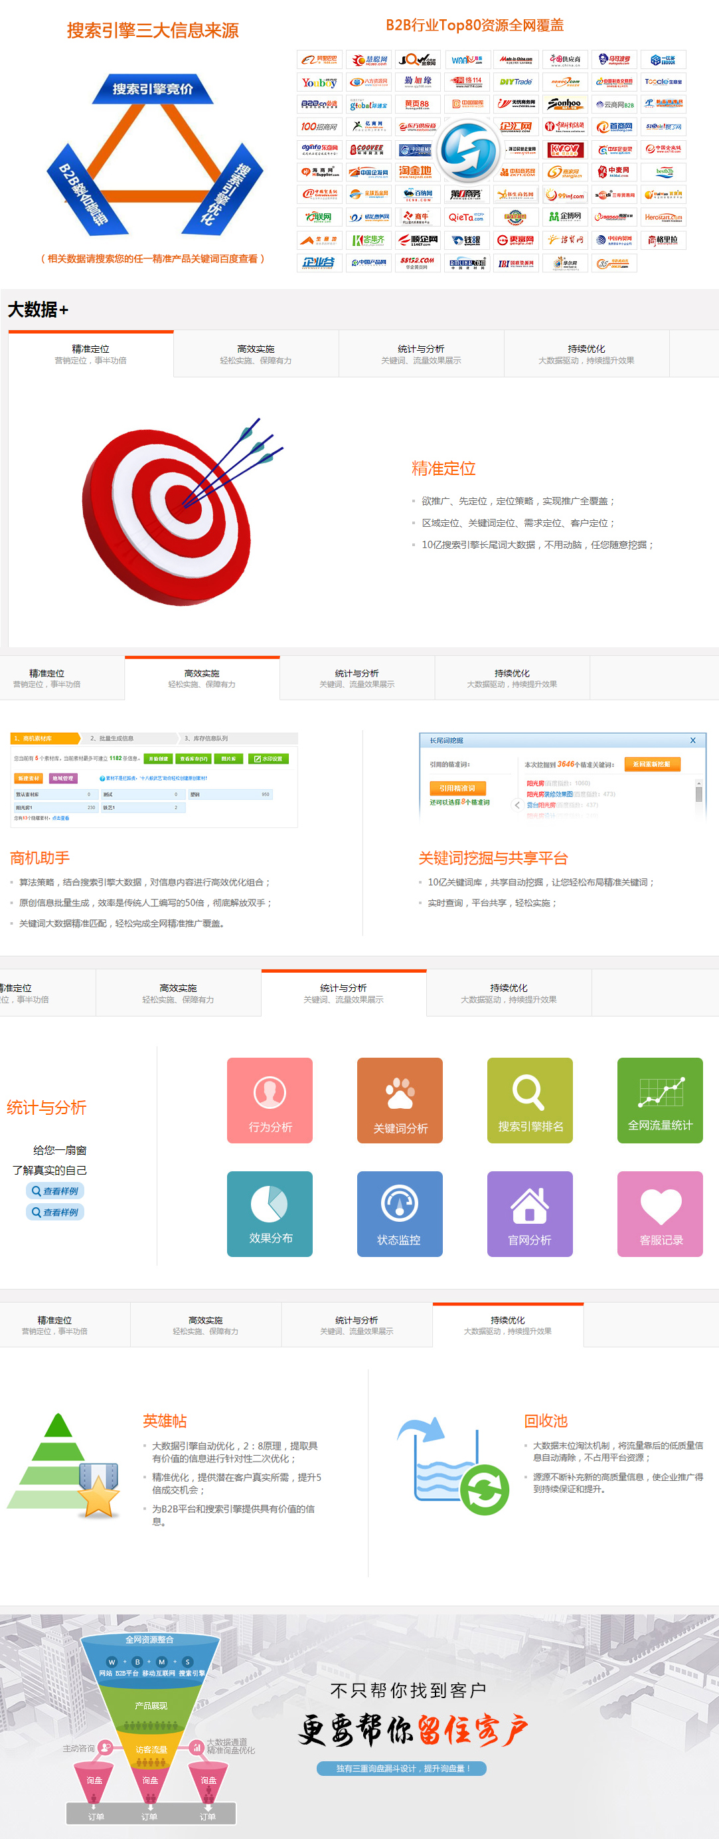Open the 客服记录 heart tile
Viewport: 719px width, 1839px height.
660,1214
